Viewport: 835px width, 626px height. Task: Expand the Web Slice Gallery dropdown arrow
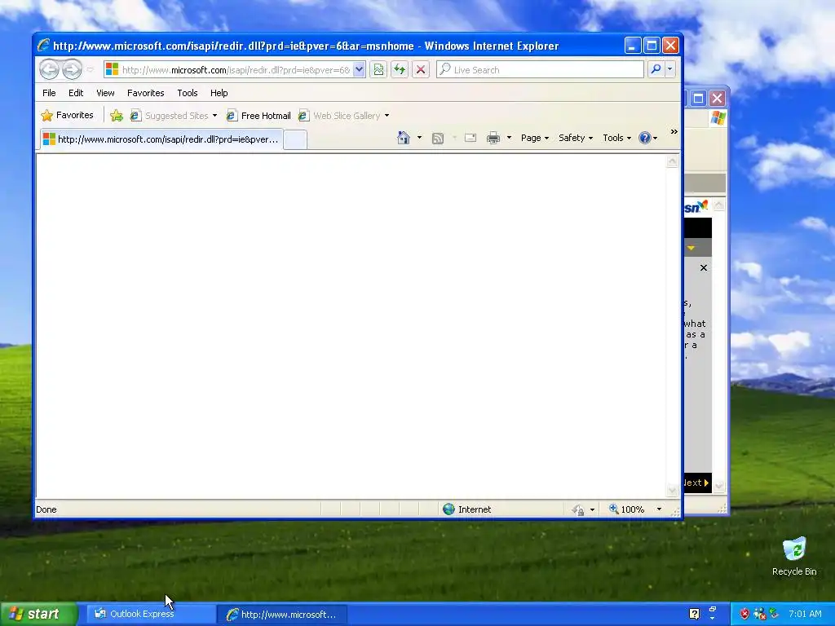tap(387, 116)
